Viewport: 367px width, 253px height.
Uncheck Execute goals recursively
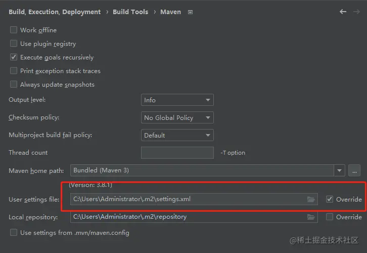click(x=14, y=57)
